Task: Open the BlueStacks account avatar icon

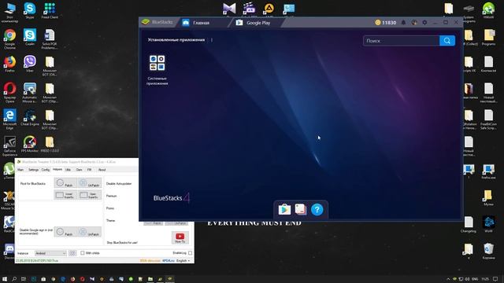Action: [414, 23]
